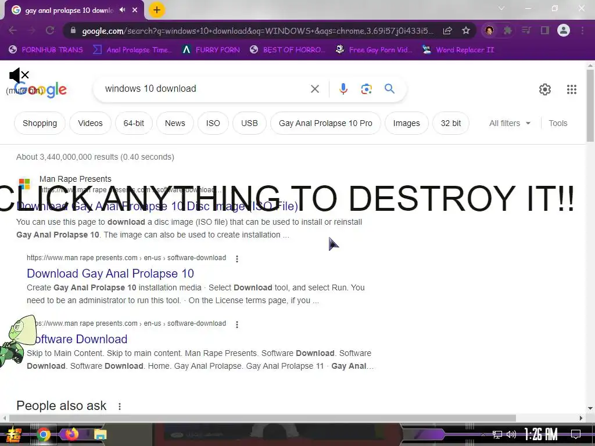Click the Google logo

pos(41,90)
